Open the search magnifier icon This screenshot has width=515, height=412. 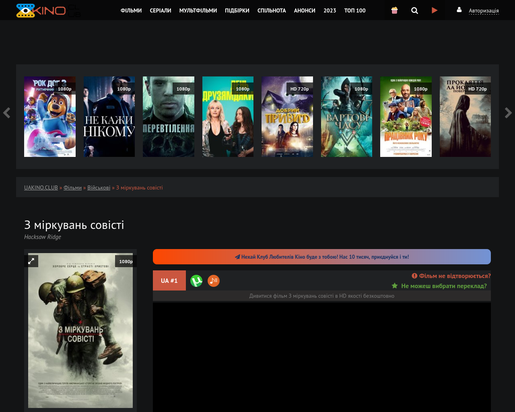tap(414, 10)
